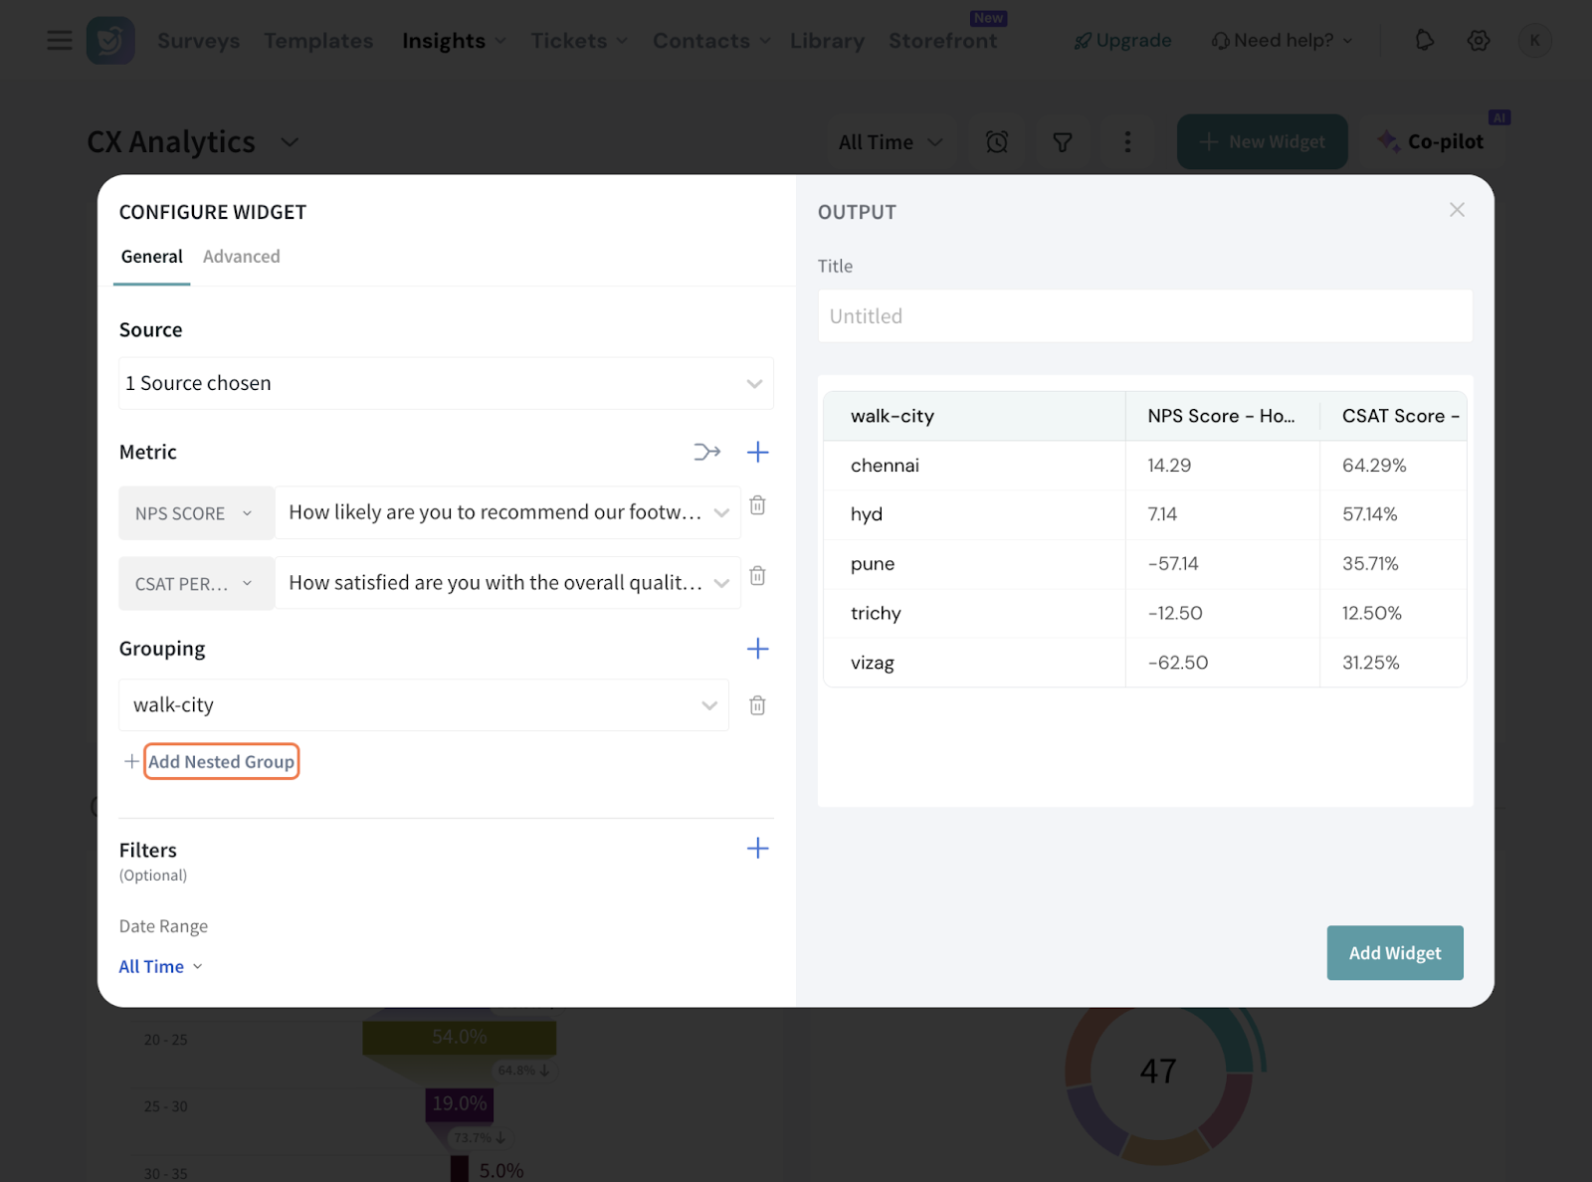Add a new metric with plus icon
1592x1182 pixels.
[x=757, y=453]
